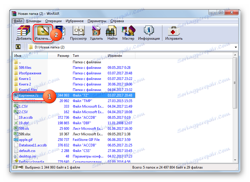
Task: Click the file list scrollbar down arrow
Action: point(235,160)
